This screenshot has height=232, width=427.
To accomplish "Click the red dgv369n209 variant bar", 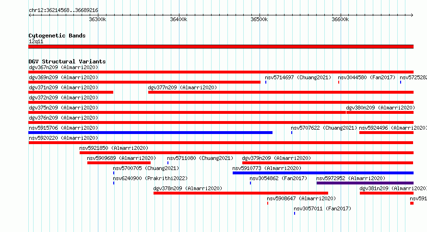I will click(x=144, y=82).
